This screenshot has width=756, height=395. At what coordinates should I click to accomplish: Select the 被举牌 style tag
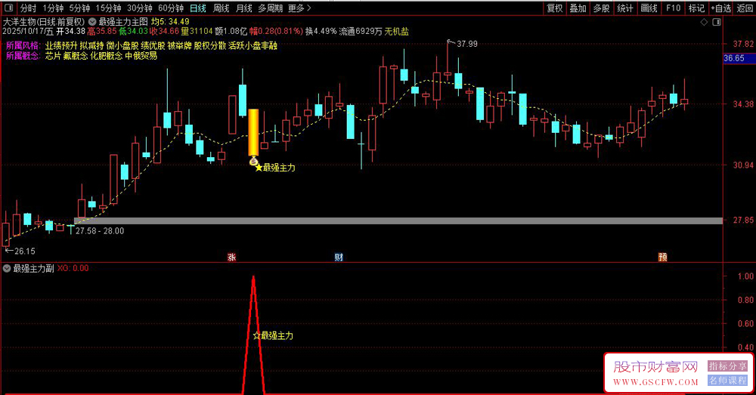click(179, 46)
